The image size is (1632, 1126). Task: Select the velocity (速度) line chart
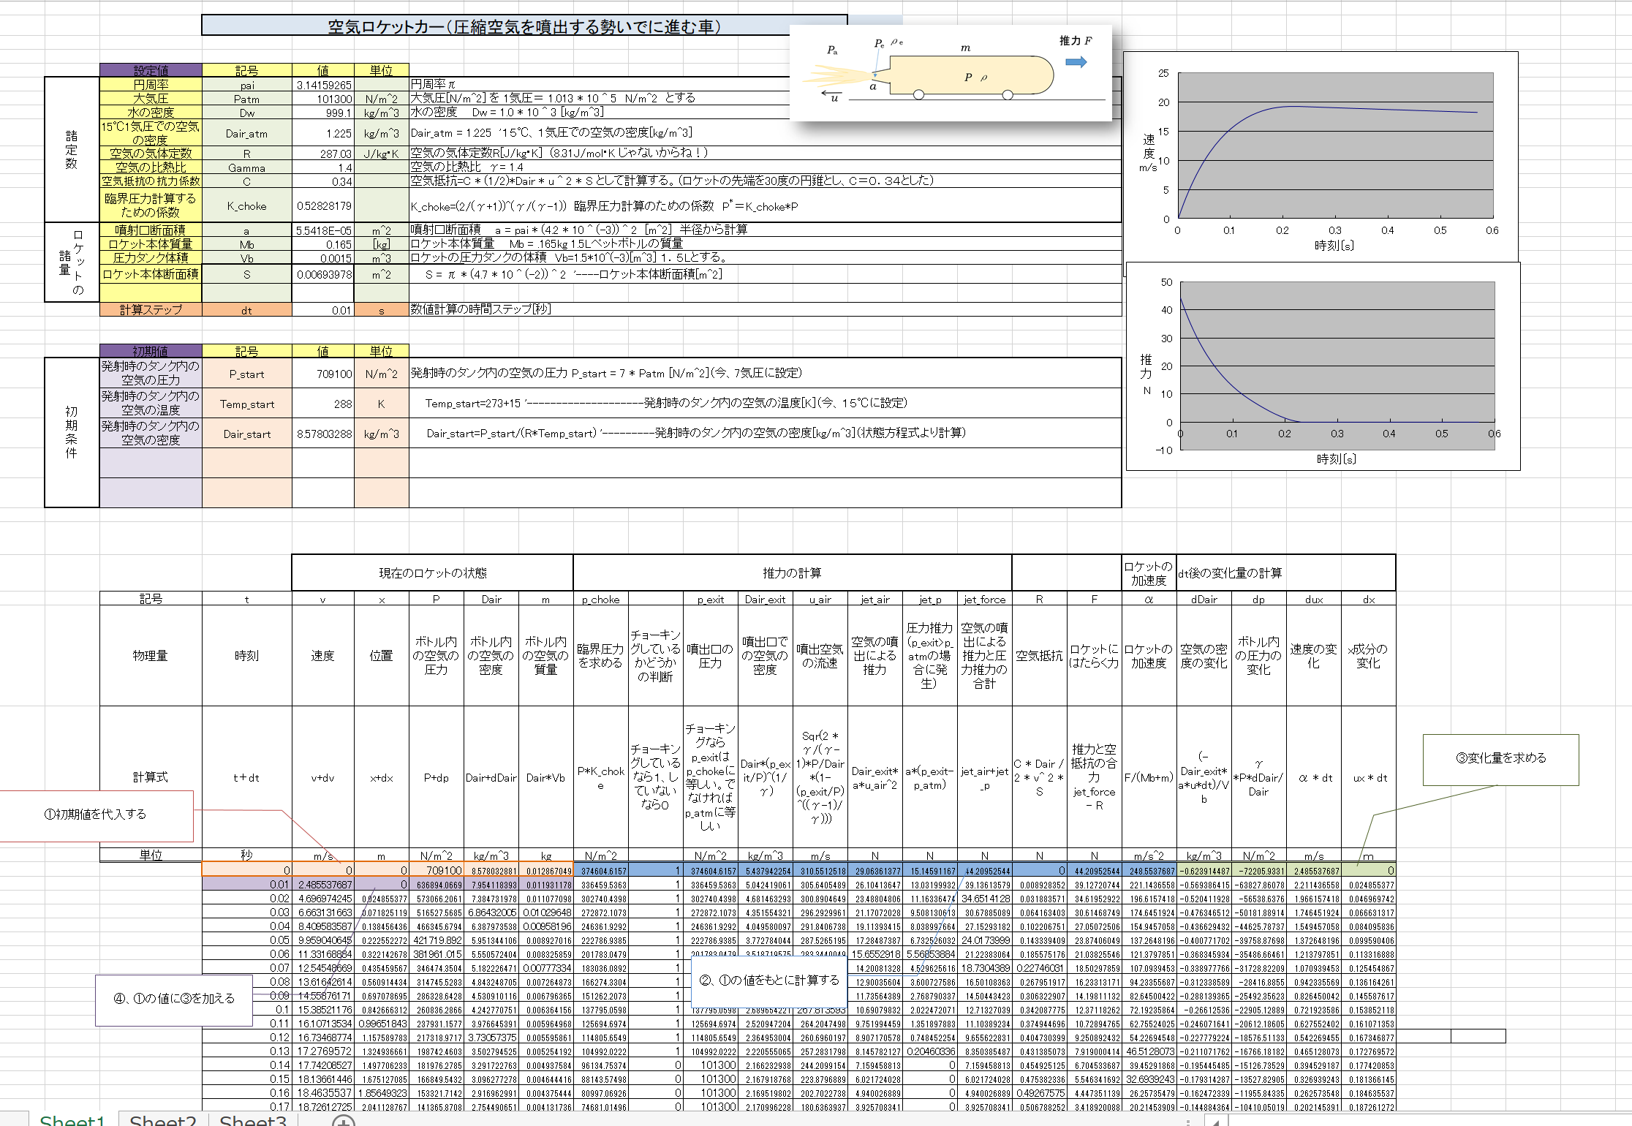[x=1321, y=156]
